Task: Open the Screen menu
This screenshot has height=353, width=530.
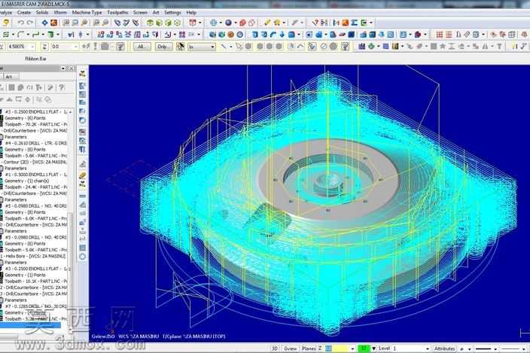Action: [x=140, y=13]
